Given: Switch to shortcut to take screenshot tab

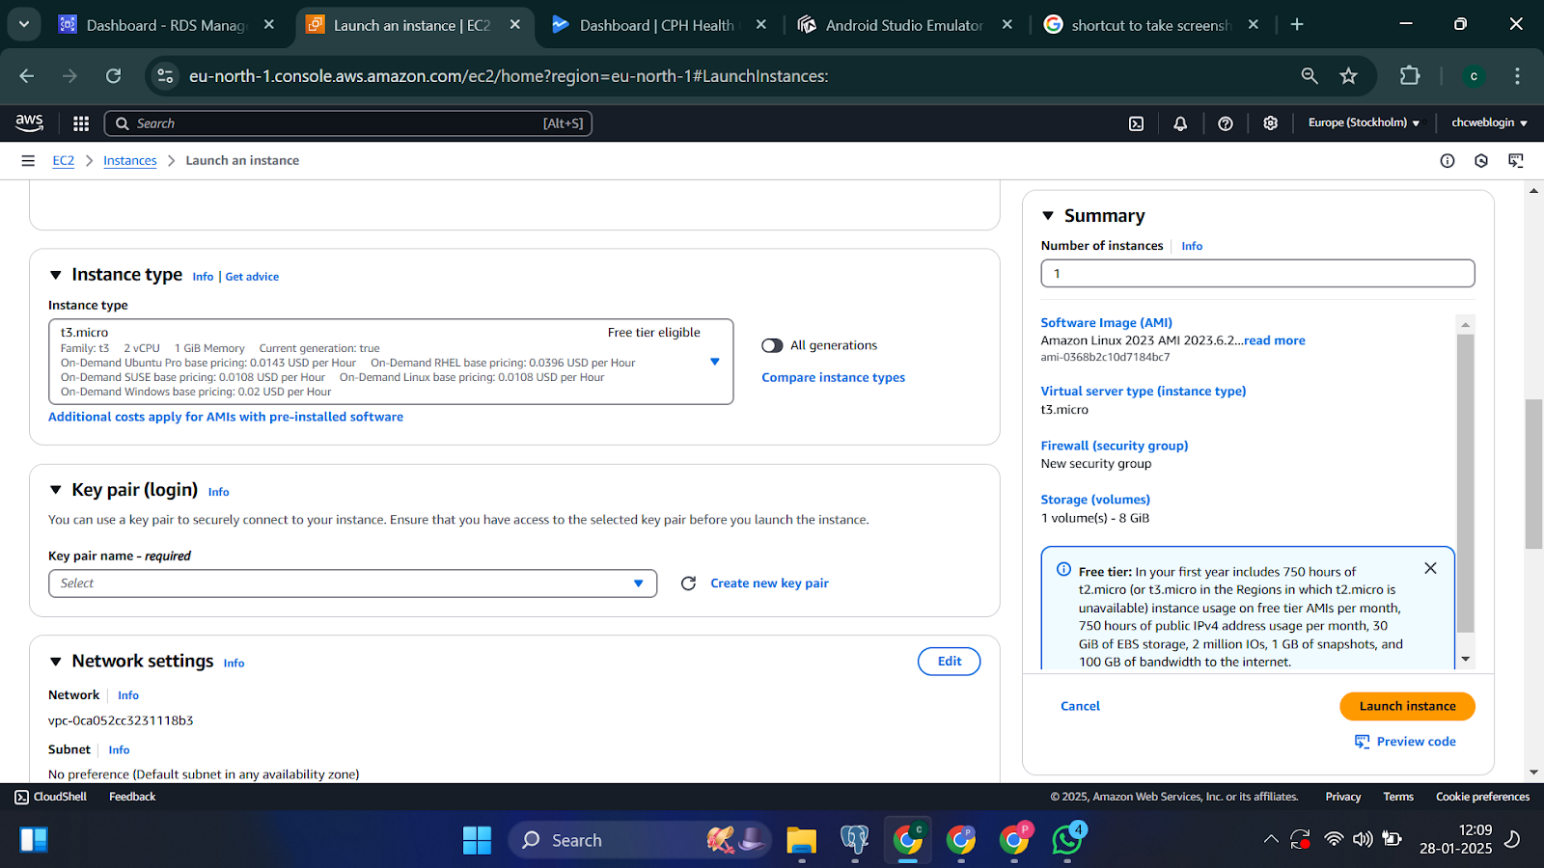Looking at the screenshot, I should coord(1150,25).
